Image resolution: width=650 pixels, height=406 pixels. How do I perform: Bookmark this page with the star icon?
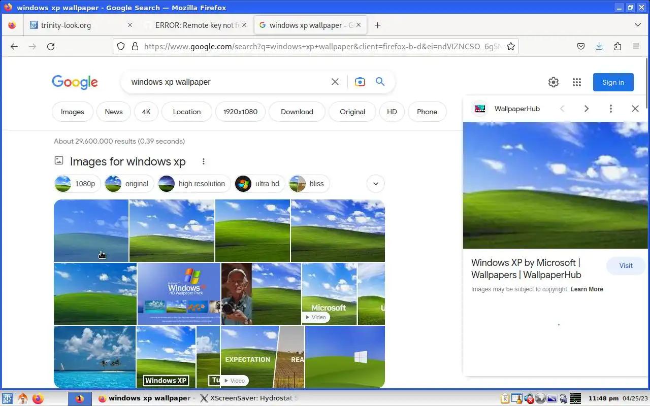pyautogui.click(x=511, y=46)
